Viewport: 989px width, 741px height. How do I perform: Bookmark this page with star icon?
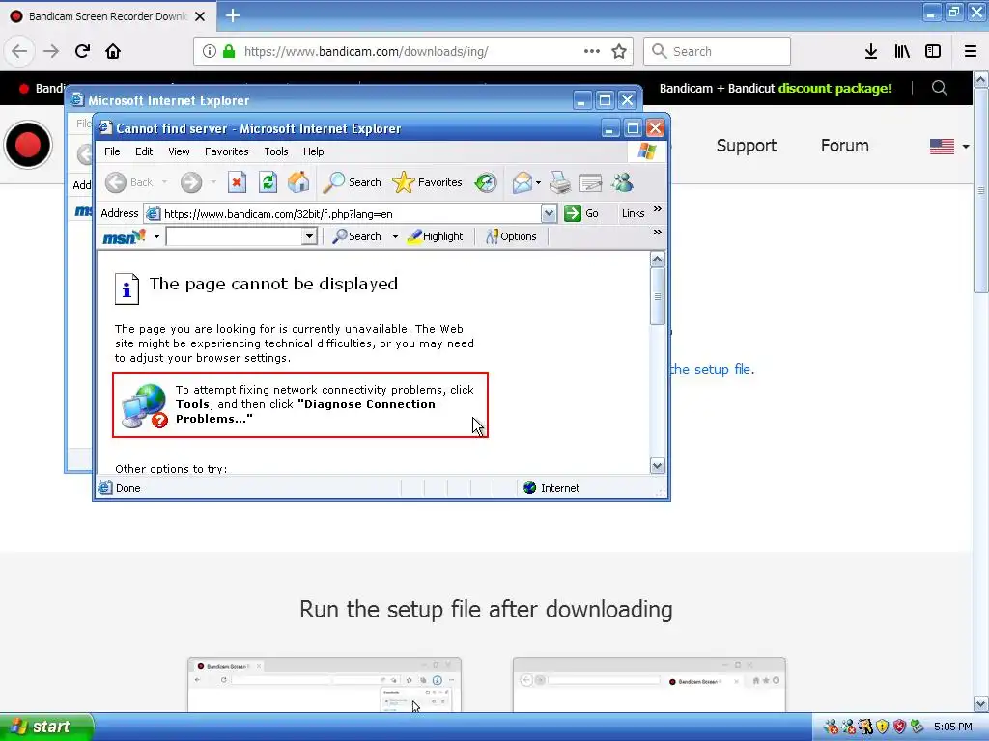tap(619, 51)
